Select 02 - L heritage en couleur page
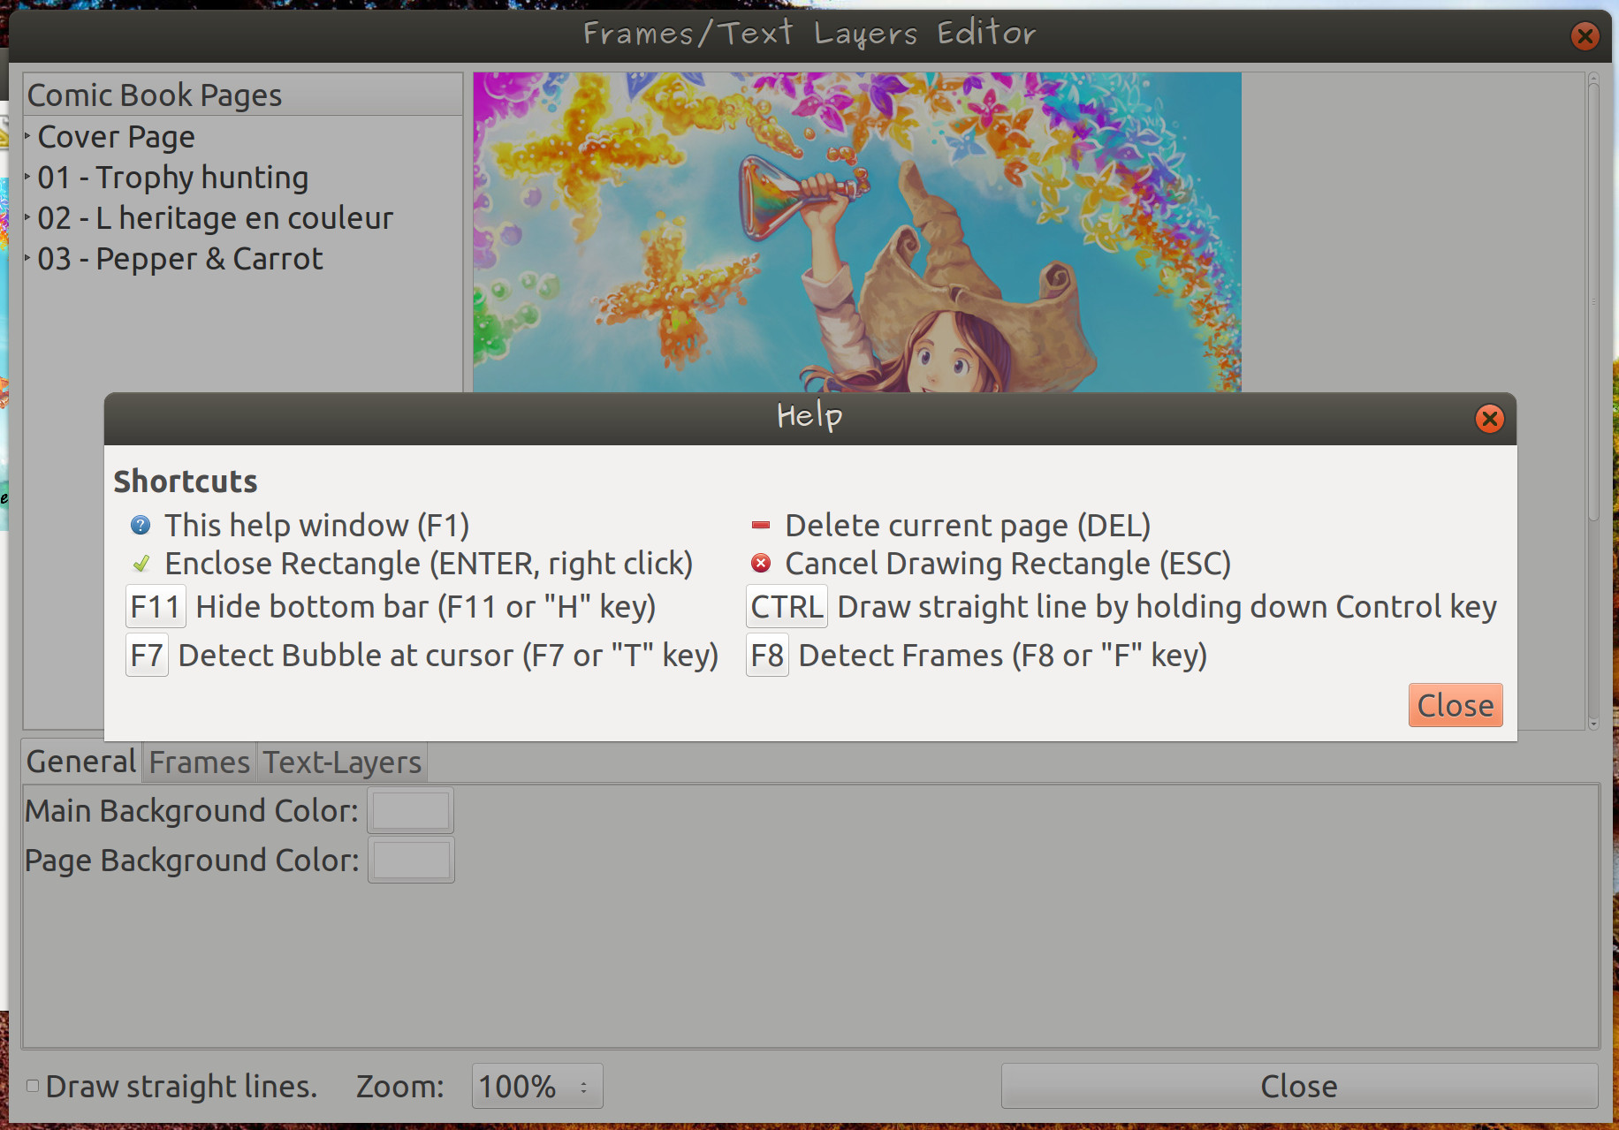 [x=216, y=218]
